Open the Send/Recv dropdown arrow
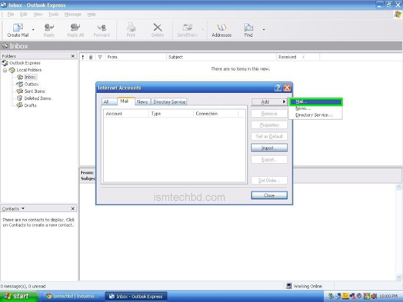 (x=203, y=30)
